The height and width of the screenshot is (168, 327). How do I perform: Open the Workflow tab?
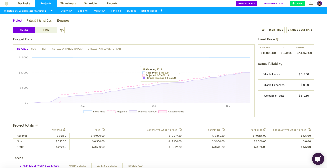pyautogui.click(x=99, y=11)
